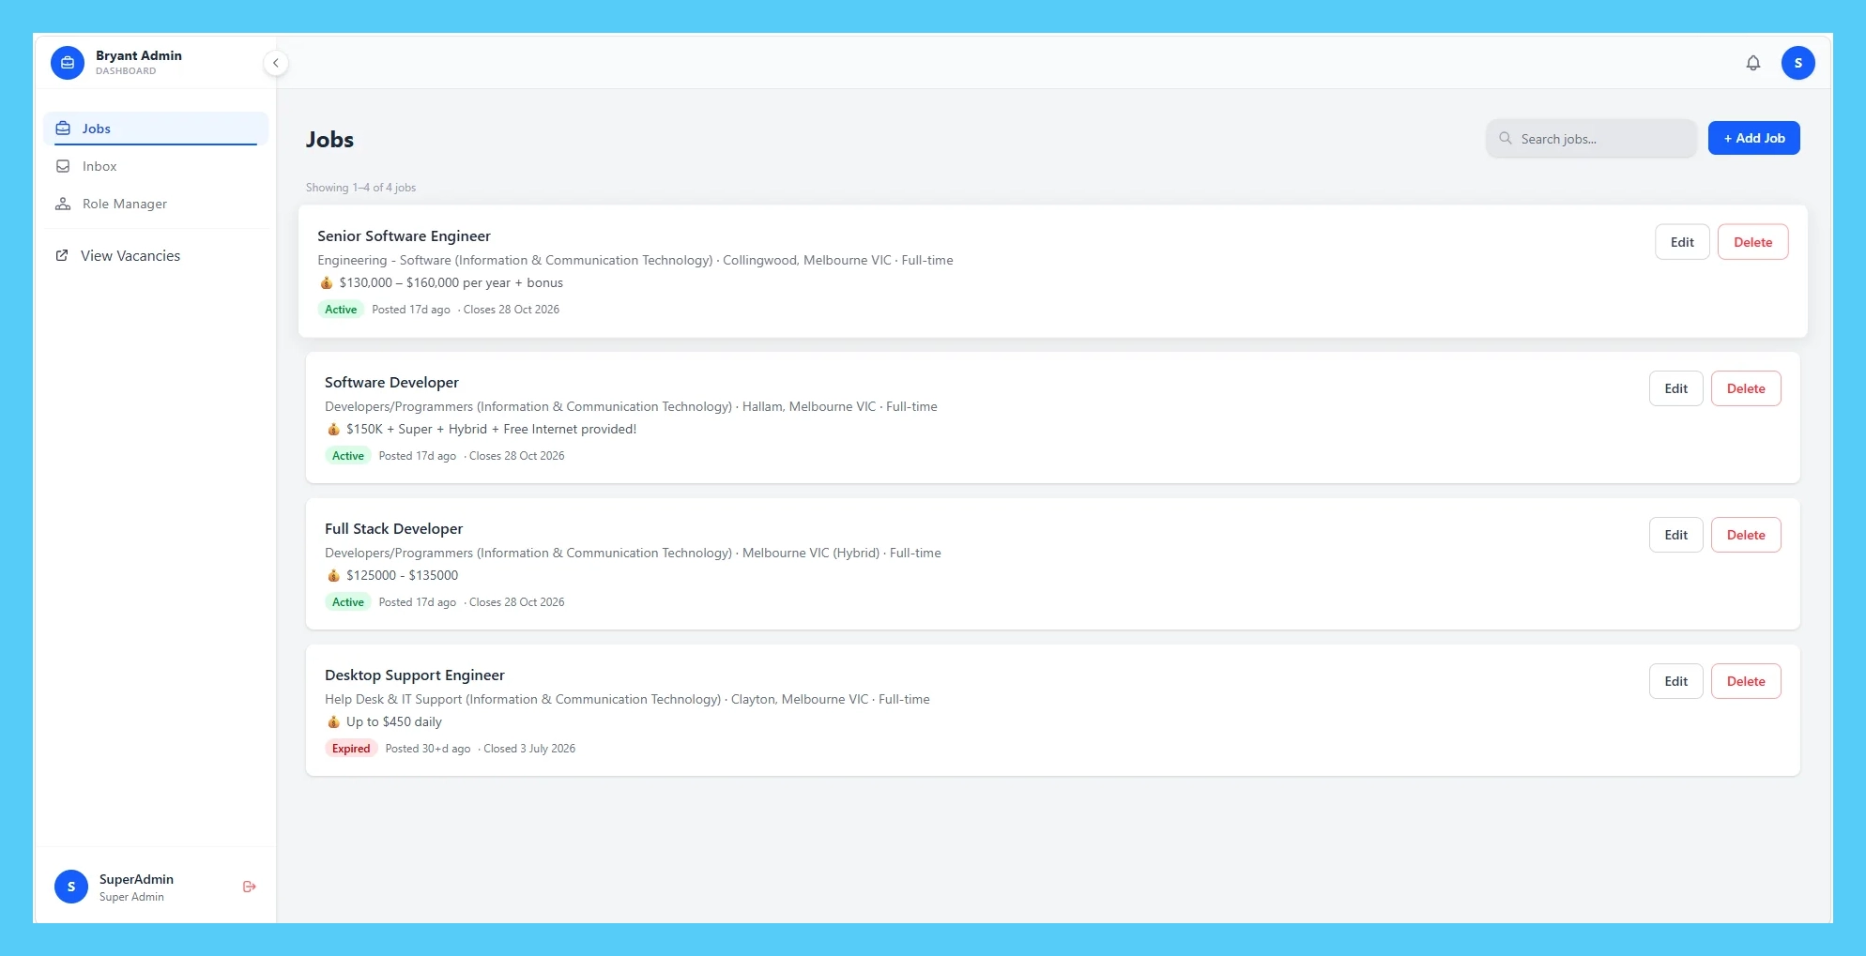Click the search magnifier icon
This screenshot has height=956, width=1866.
coord(1506,138)
